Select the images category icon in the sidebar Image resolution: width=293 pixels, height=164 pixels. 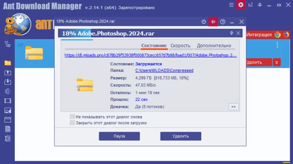point(8,110)
